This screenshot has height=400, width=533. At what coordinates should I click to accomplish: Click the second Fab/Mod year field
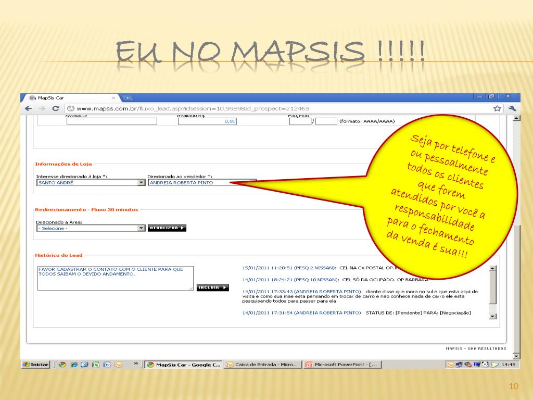click(x=326, y=121)
